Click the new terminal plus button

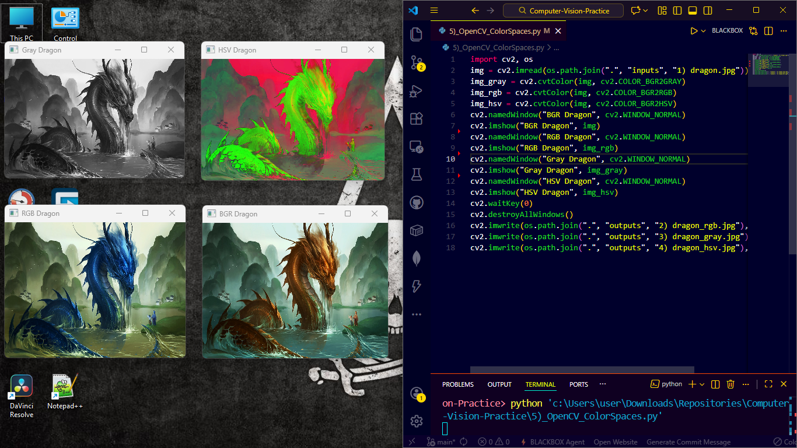(693, 384)
